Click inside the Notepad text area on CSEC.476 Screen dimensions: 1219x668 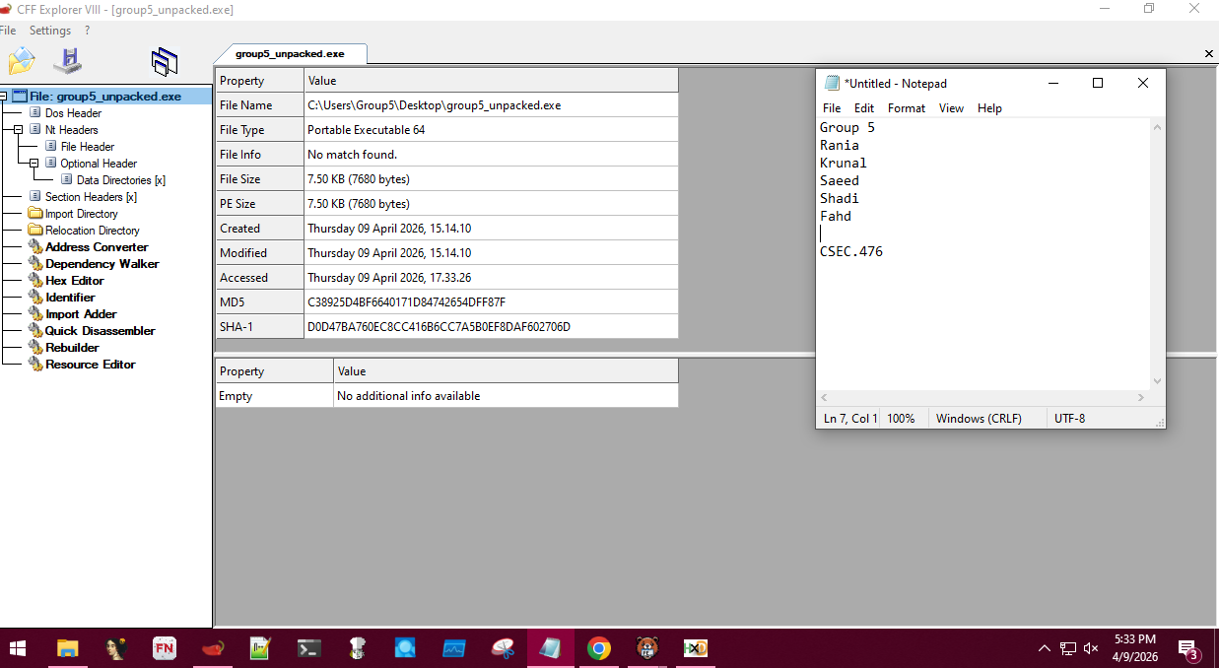coord(851,251)
